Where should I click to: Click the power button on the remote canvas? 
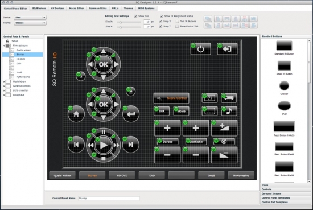tap(201, 49)
